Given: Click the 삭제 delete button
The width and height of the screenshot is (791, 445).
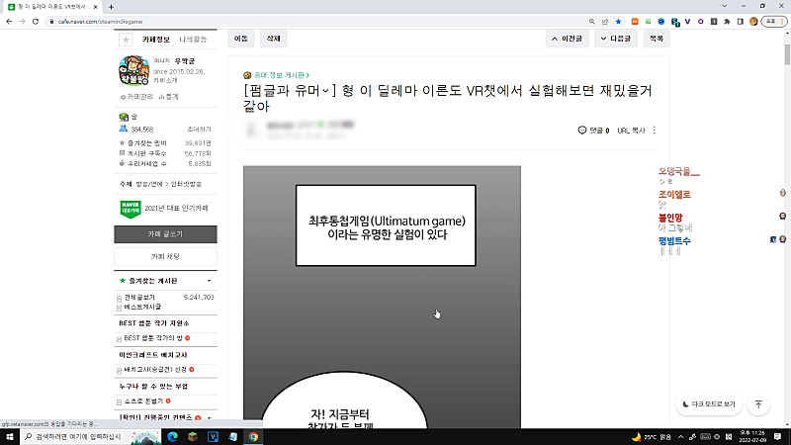Looking at the screenshot, I should click(x=274, y=39).
